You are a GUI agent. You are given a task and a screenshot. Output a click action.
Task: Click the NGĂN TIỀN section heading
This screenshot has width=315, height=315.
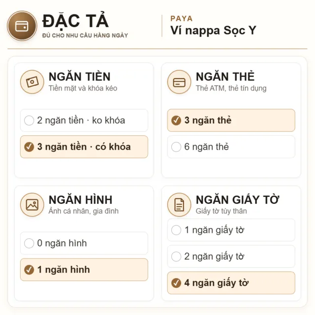click(x=80, y=77)
